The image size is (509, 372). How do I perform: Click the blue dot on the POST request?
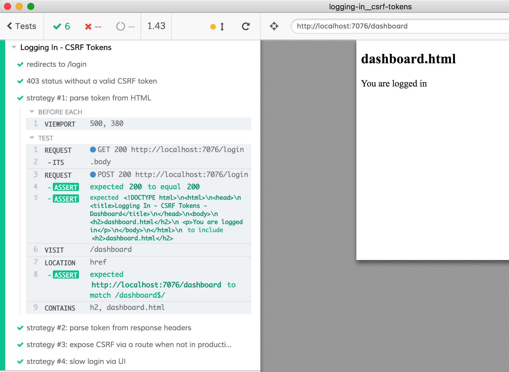[93, 174]
